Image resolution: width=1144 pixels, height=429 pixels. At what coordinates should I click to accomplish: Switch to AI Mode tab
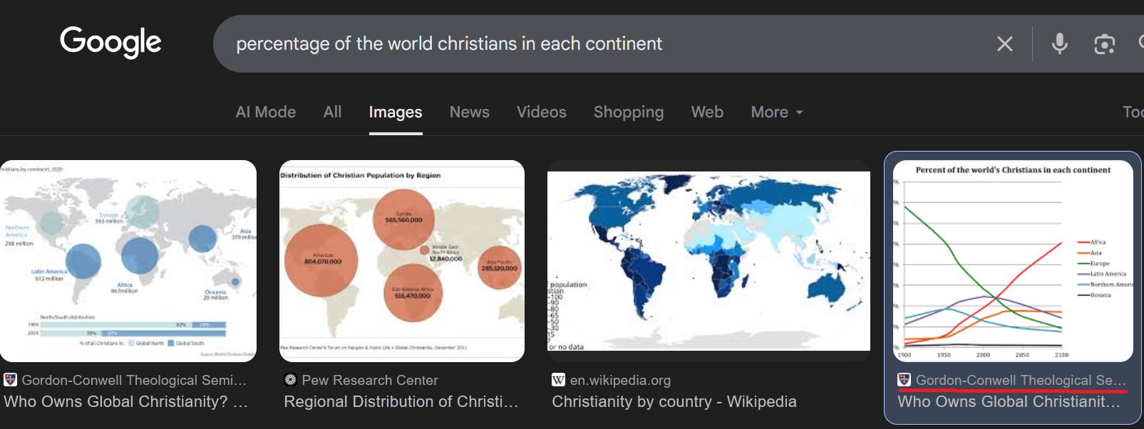(x=266, y=112)
